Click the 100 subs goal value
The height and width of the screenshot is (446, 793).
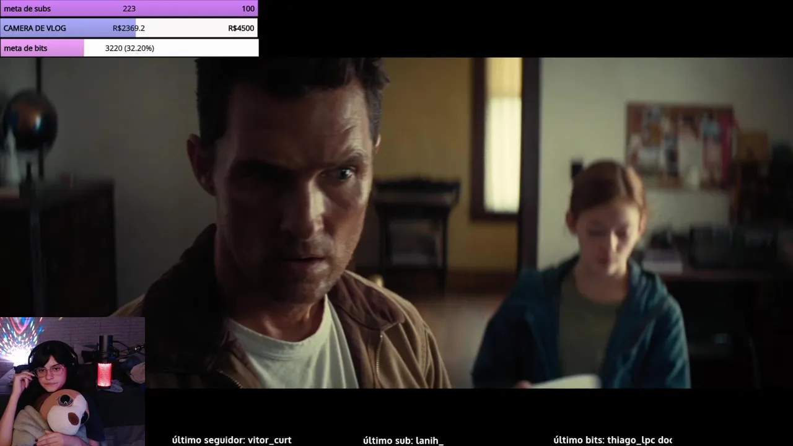(248, 9)
